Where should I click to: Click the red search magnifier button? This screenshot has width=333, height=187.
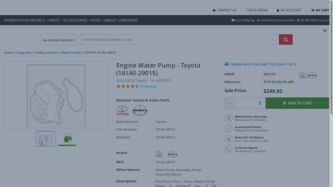click(286, 39)
